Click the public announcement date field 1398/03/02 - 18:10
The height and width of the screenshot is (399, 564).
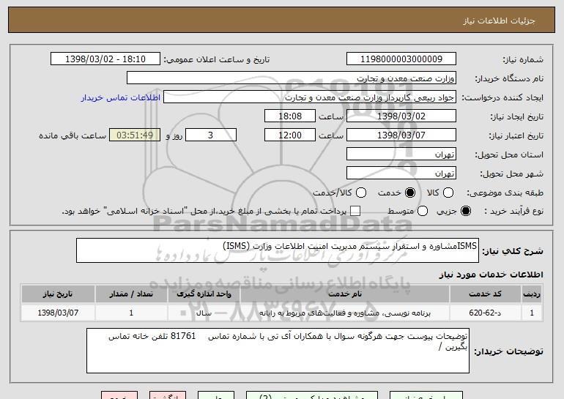coord(105,59)
